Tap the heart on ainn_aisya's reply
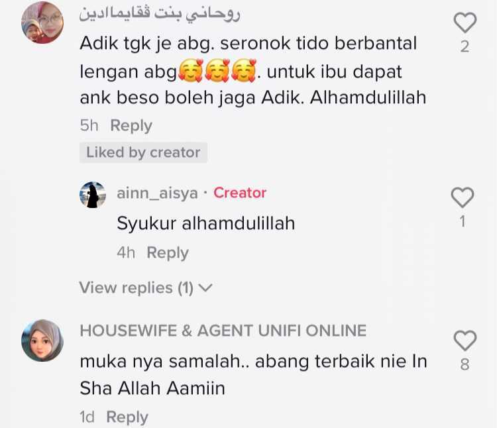This screenshot has width=497, height=428. click(x=463, y=197)
